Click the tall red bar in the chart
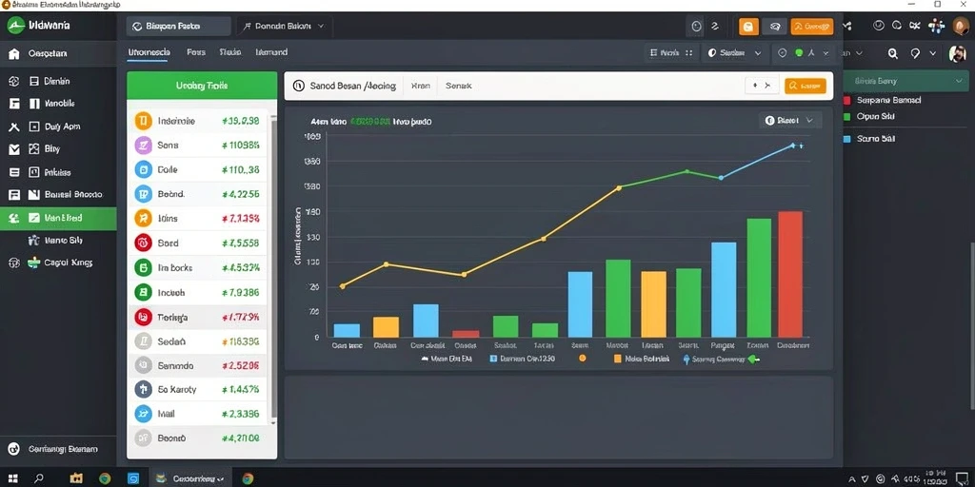Screen dimensions: 975x487 (x=790, y=275)
